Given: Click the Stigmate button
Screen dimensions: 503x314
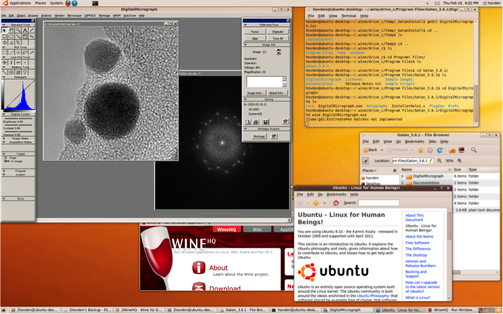Looking at the screenshot, I should [x=278, y=32].
